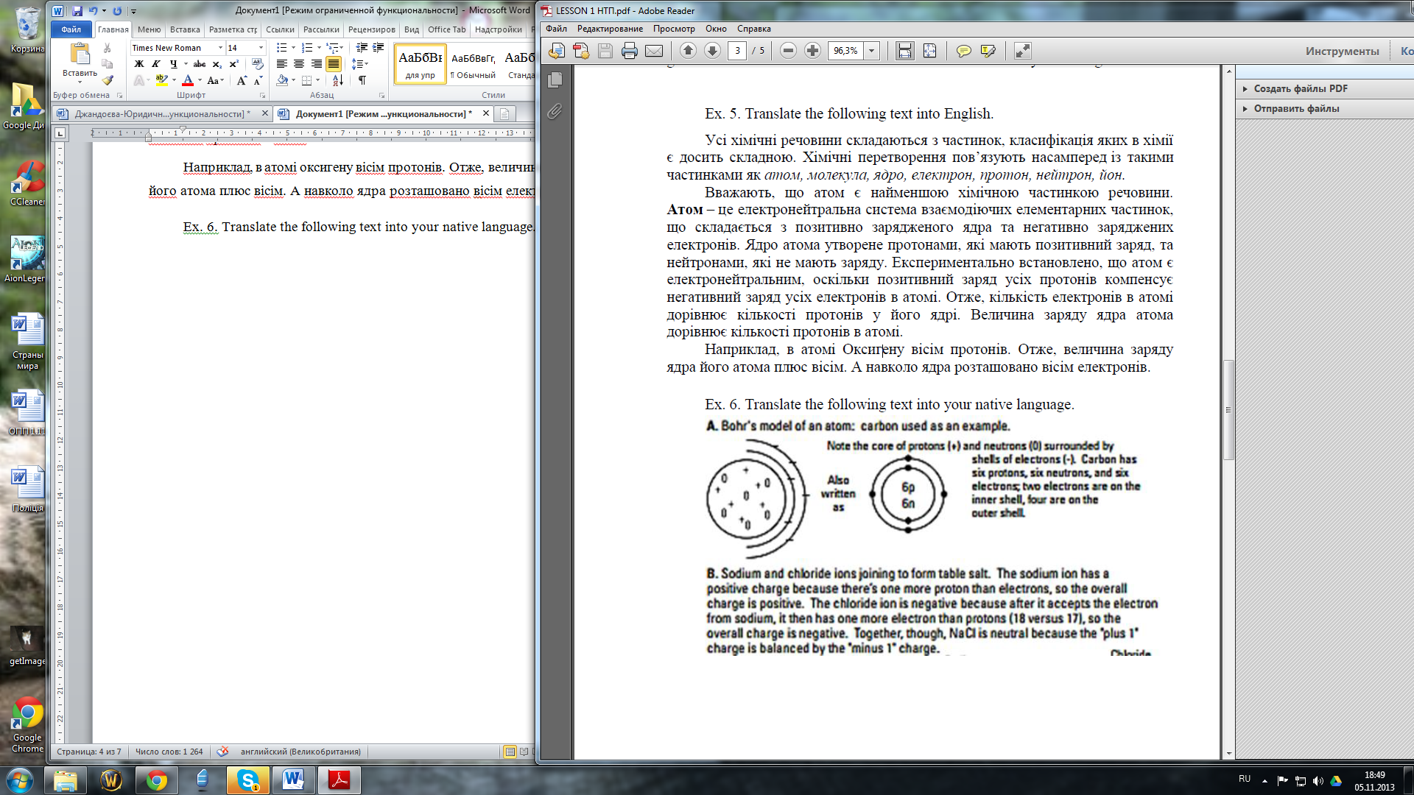Click the Cut scissors icon in Word

point(107,48)
